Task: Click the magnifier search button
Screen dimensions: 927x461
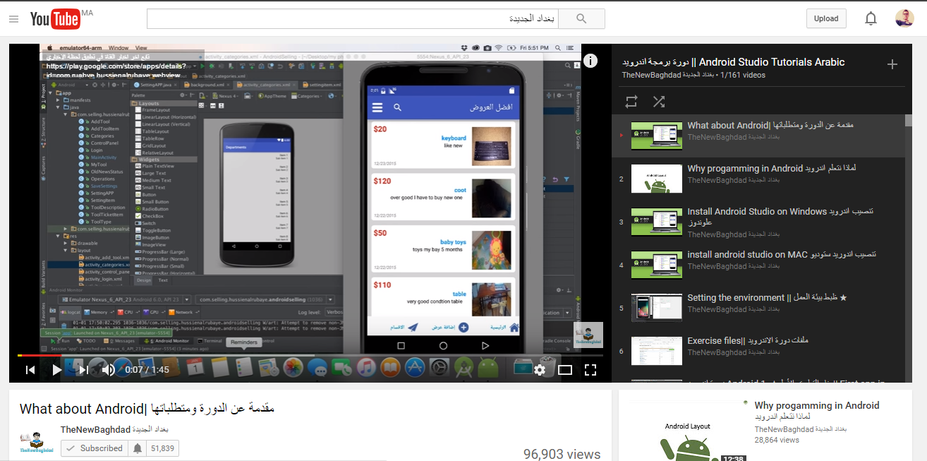Action: coord(581,19)
